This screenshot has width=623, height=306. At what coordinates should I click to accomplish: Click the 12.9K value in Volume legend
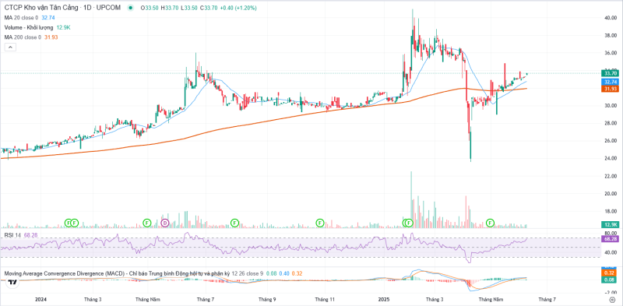coord(64,27)
